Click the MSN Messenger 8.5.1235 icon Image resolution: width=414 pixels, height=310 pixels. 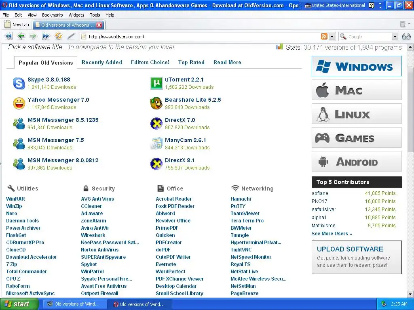pyautogui.click(x=19, y=124)
